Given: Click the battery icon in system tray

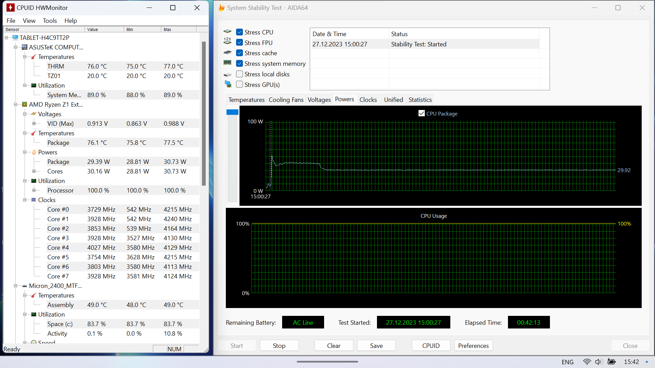Looking at the screenshot, I should [611, 362].
